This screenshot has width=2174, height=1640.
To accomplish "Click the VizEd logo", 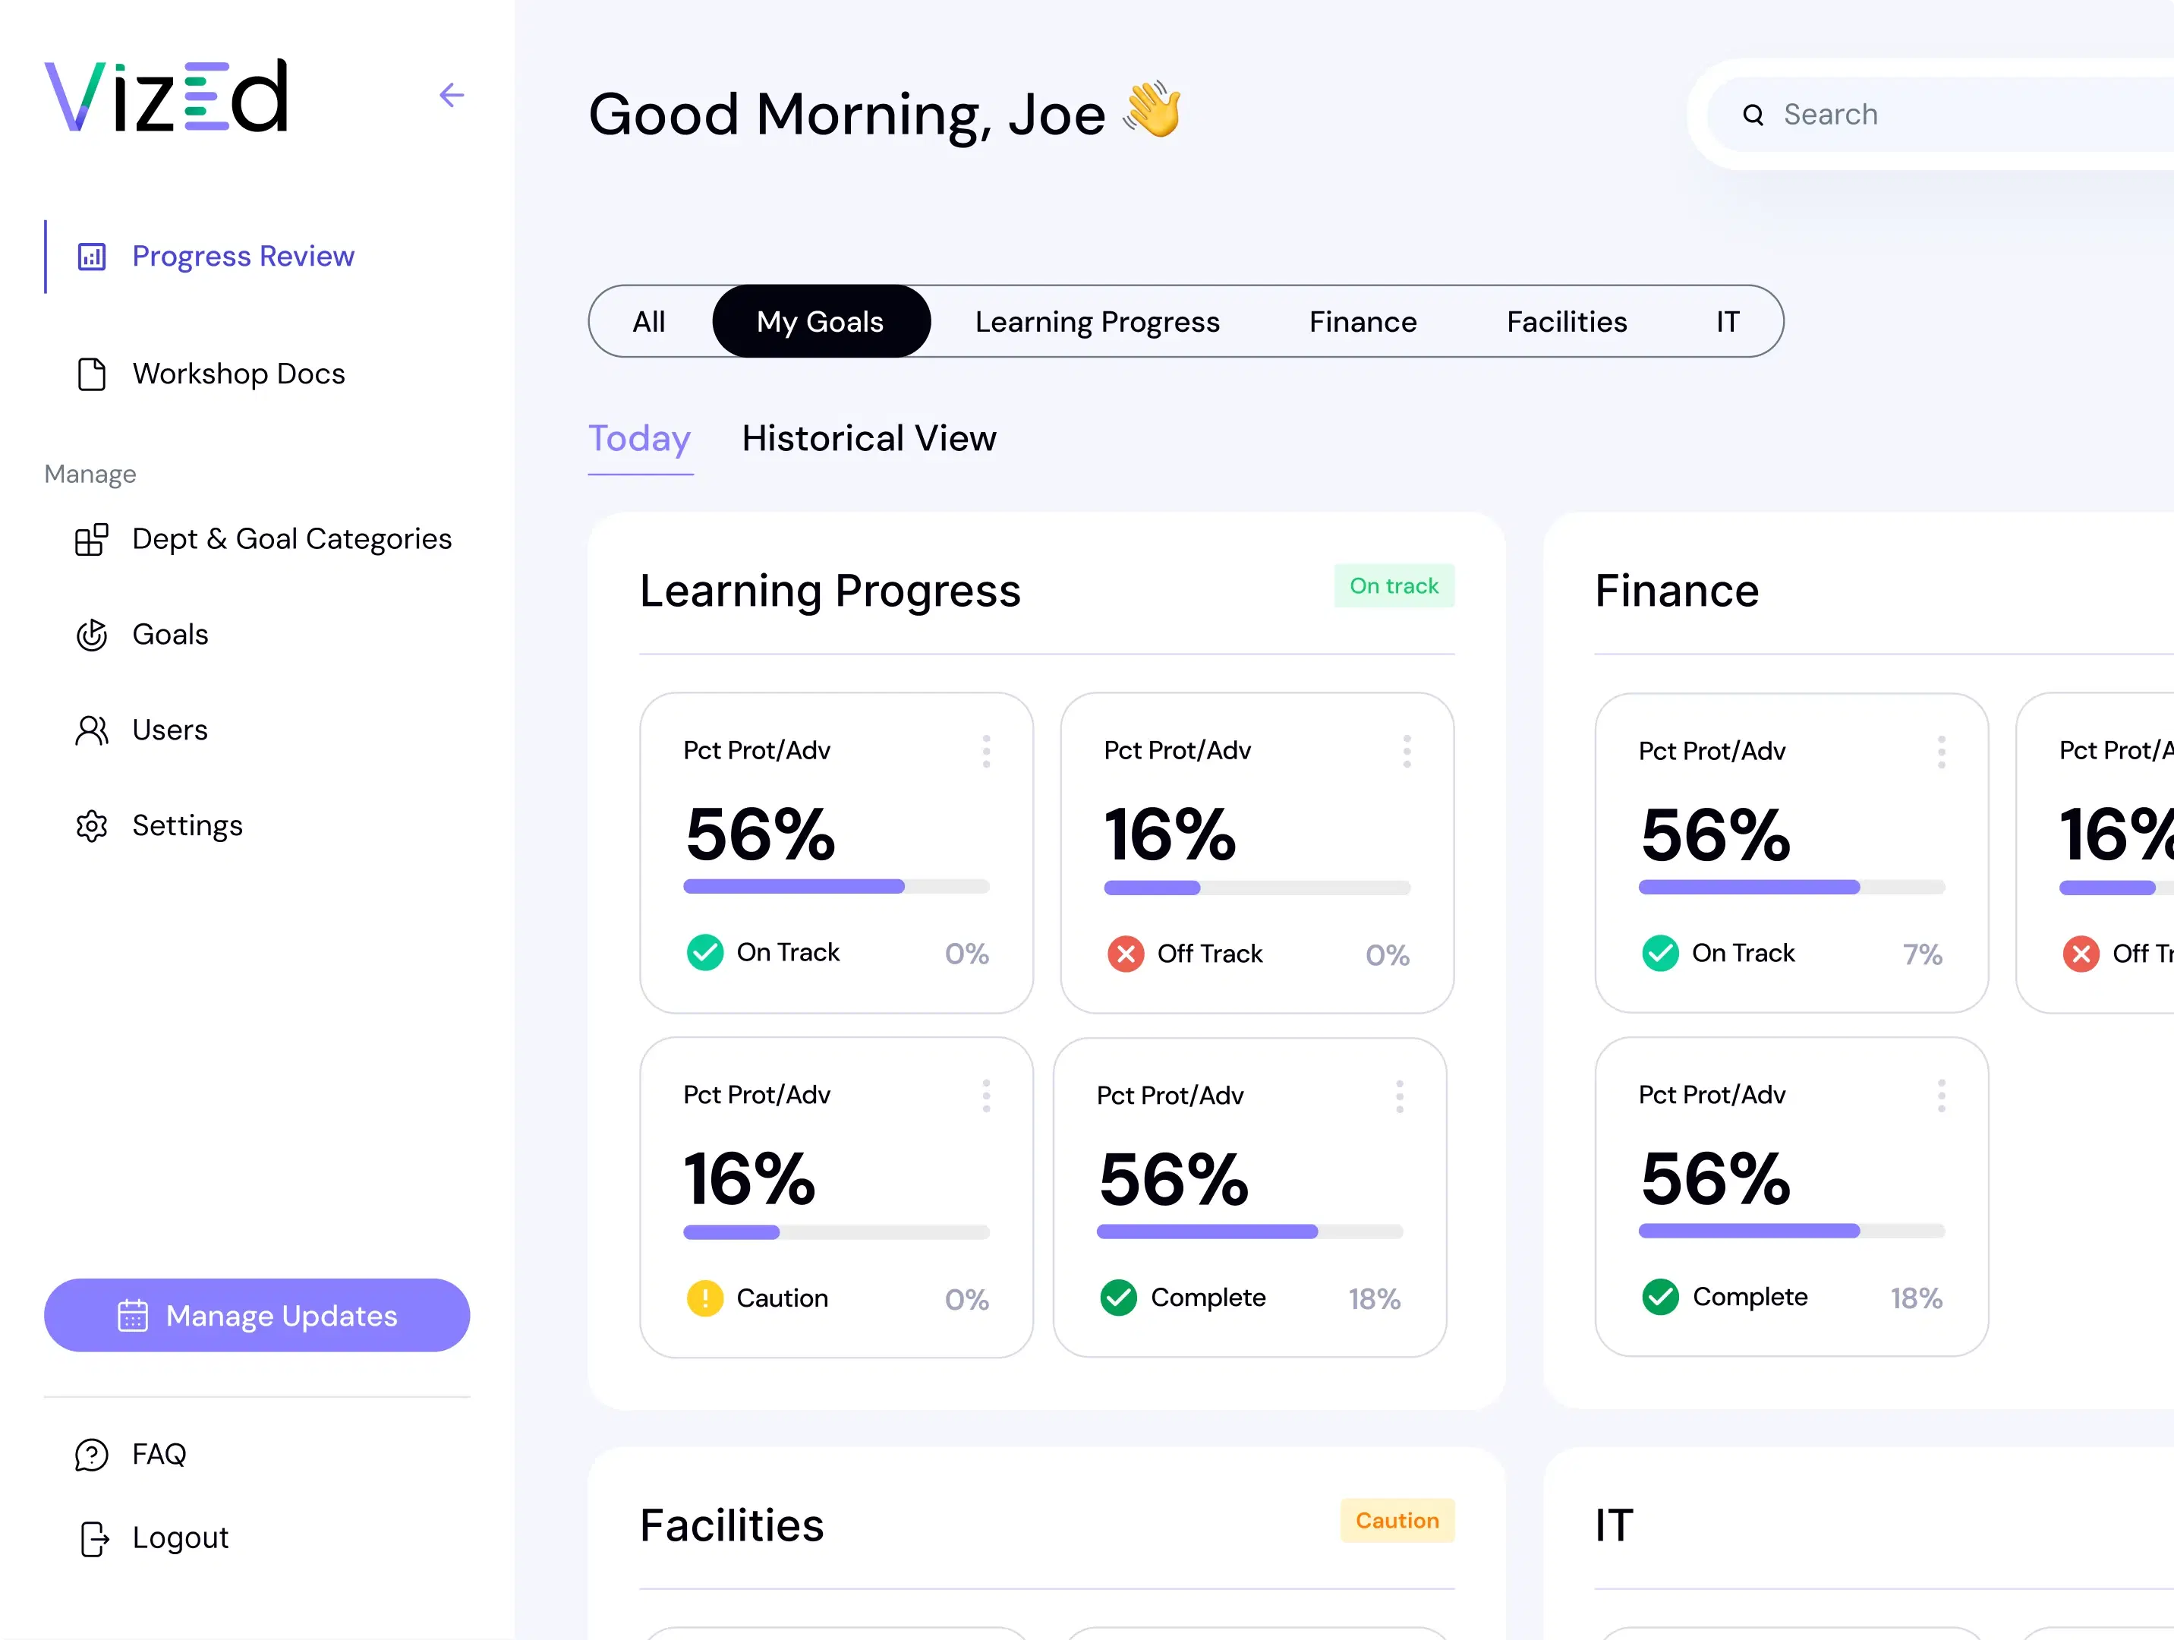I will coord(167,96).
